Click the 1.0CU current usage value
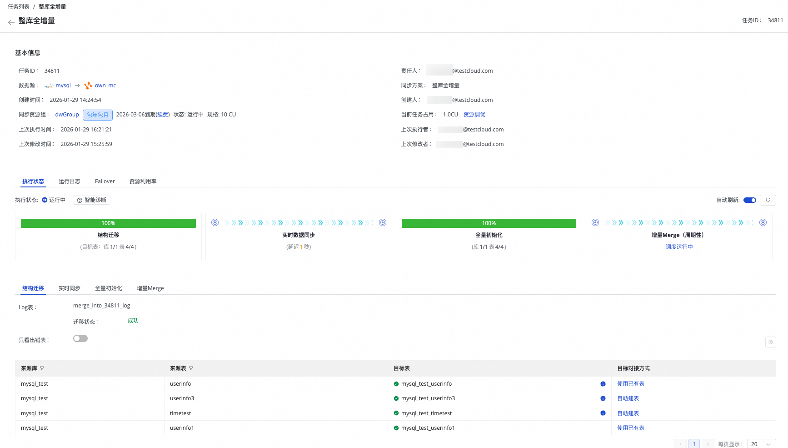The height and width of the screenshot is (448, 788). [x=451, y=115]
